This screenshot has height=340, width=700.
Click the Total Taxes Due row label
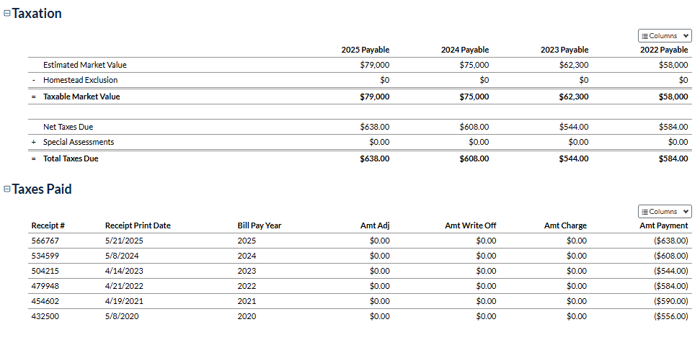click(71, 158)
